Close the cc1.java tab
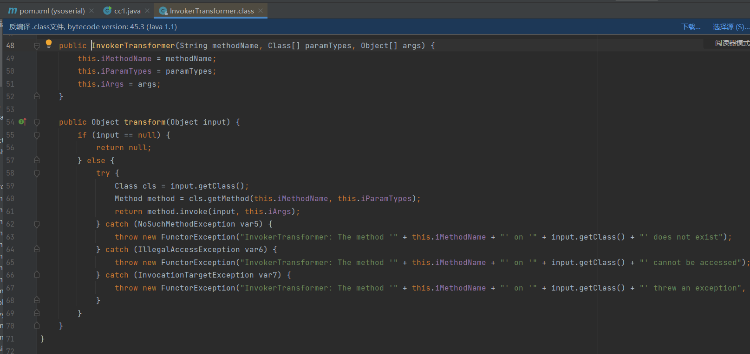The height and width of the screenshot is (354, 750). 147,11
